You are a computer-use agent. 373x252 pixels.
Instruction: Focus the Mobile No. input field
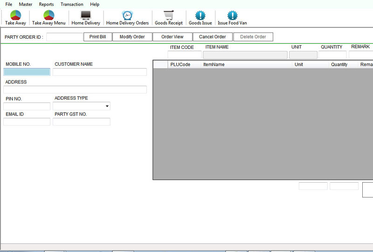point(27,72)
